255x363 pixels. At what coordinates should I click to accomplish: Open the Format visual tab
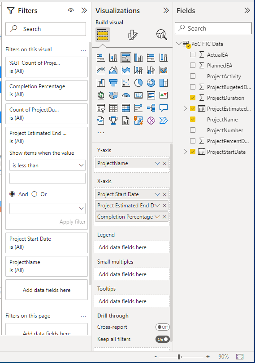pos(132,35)
